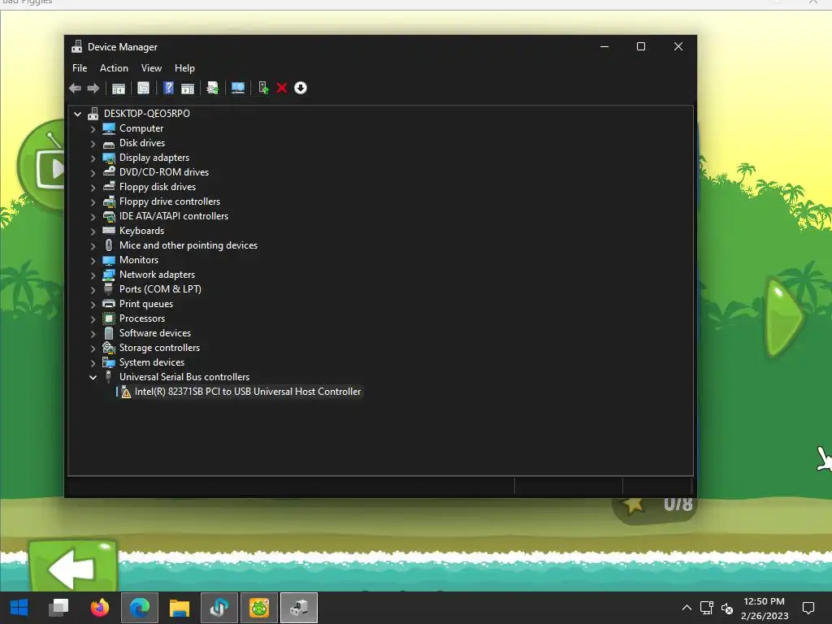This screenshot has width=832, height=624.
Task: Switch to Bad Piggies via taskbar pig icon
Action: (259, 608)
